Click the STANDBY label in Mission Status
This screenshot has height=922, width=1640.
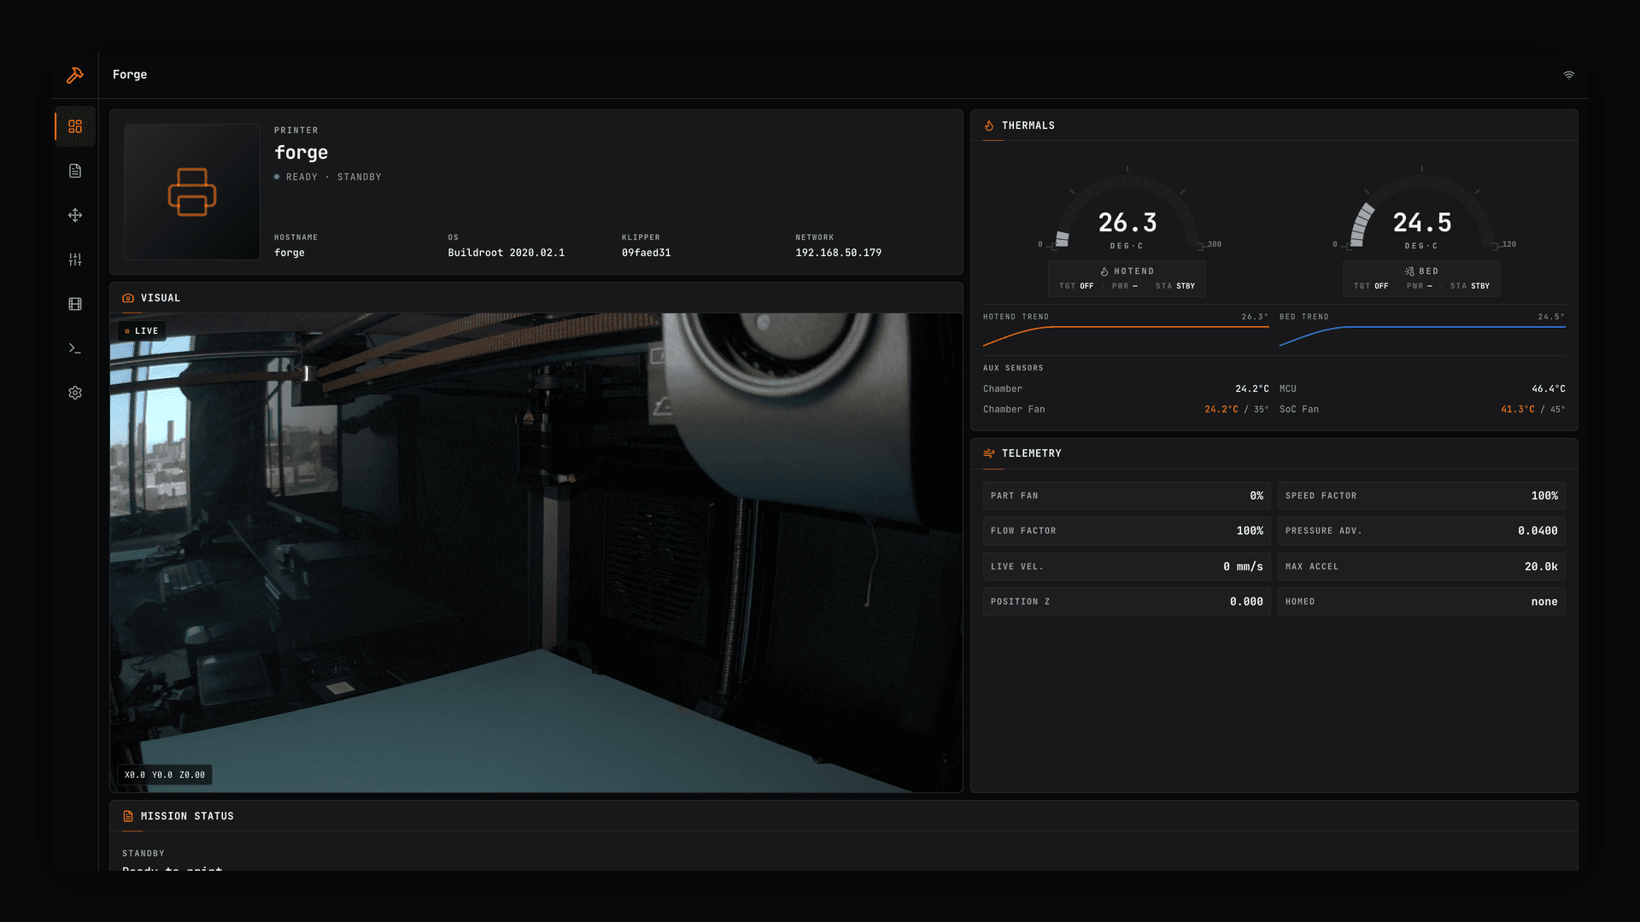tap(143, 854)
